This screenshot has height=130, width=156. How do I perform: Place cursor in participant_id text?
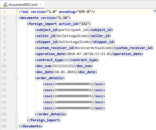click(73, 30)
